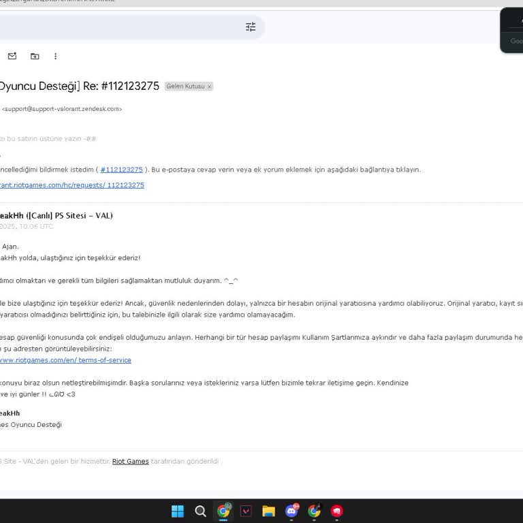This screenshot has width=523, height=523.
Task: Open the three-dot more options menu
Action: [55, 56]
